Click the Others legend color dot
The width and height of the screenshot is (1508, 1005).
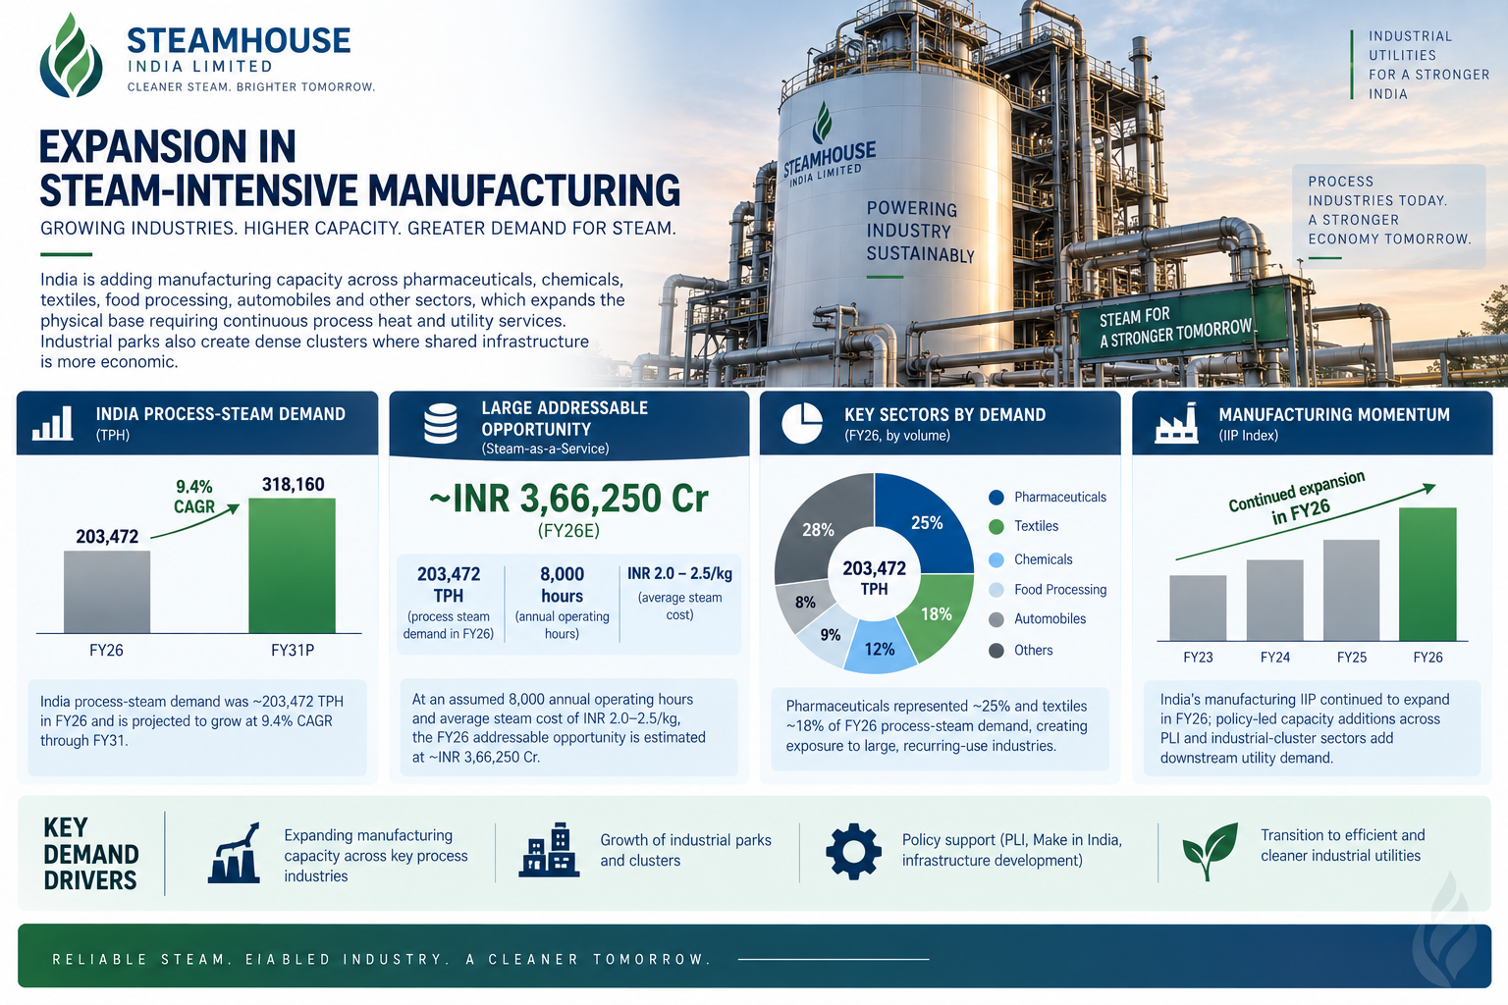996,650
